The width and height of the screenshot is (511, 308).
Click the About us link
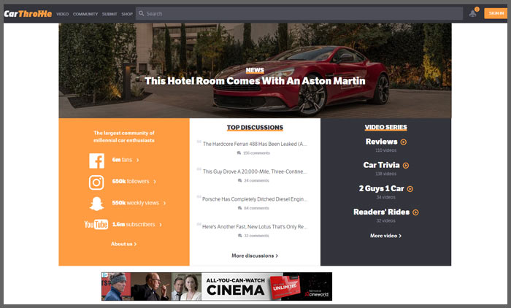(x=124, y=244)
